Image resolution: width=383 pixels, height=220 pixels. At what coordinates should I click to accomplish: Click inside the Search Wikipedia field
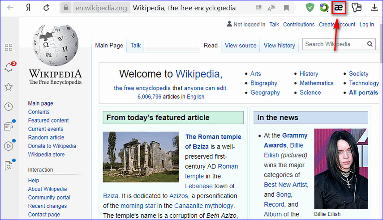click(x=334, y=44)
